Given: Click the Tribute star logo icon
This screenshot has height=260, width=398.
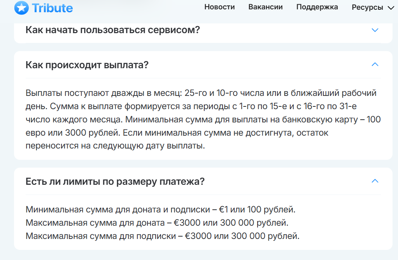Looking at the screenshot, I should coord(21,7).
